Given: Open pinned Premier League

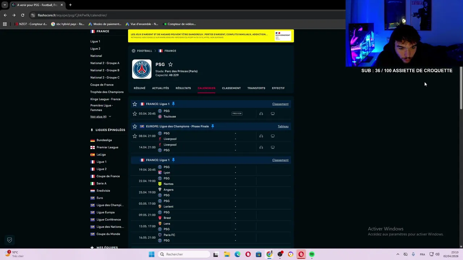Looking at the screenshot, I should [x=107, y=147].
